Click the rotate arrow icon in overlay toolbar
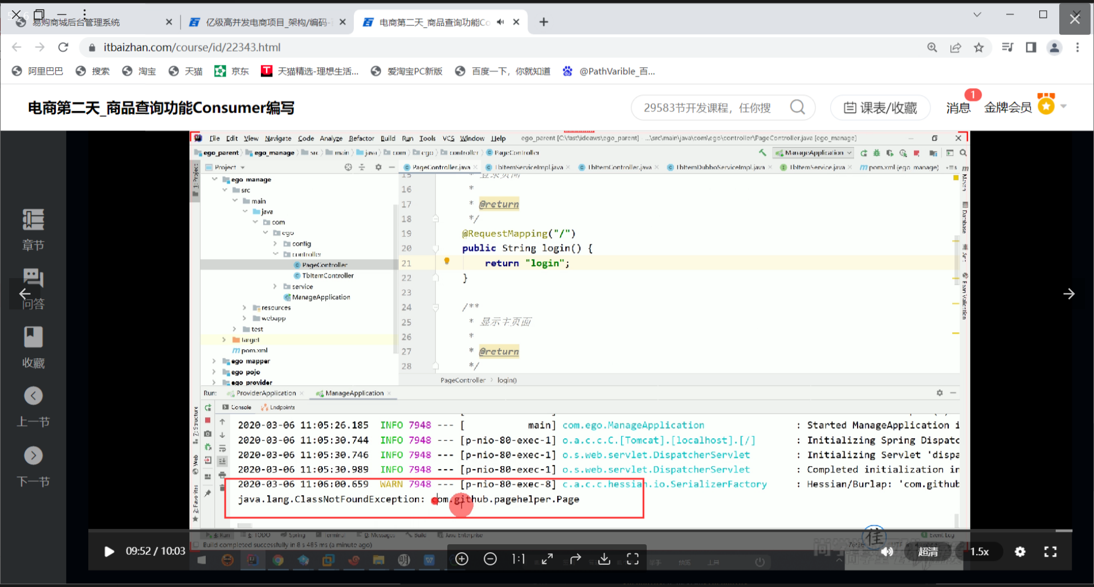This screenshot has width=1094, height=587. 575,559
